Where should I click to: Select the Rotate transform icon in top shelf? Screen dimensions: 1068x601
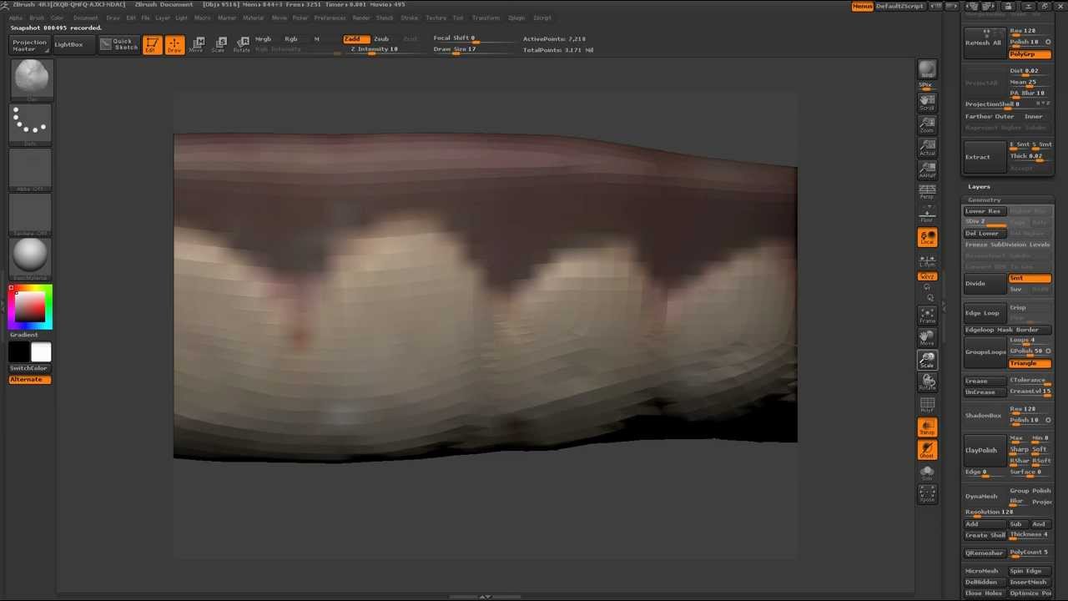coord(241,45)
